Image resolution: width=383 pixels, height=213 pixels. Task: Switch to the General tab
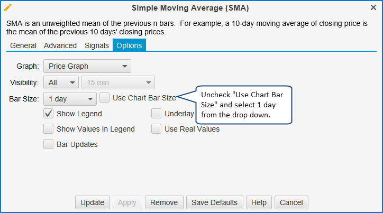pyautogui.click(x=23, y=45)
